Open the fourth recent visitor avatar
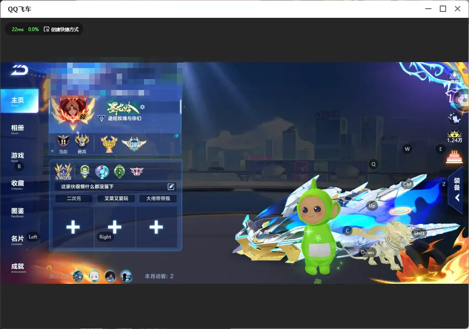Image resolution: width=469 pixels, height=329 pixels. pos(126,276)
